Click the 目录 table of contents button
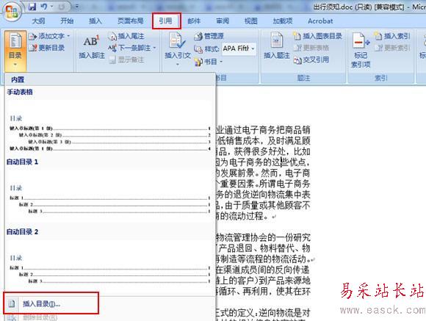The width and height of the screenshot is (426, 321). [x=15, y=51]
